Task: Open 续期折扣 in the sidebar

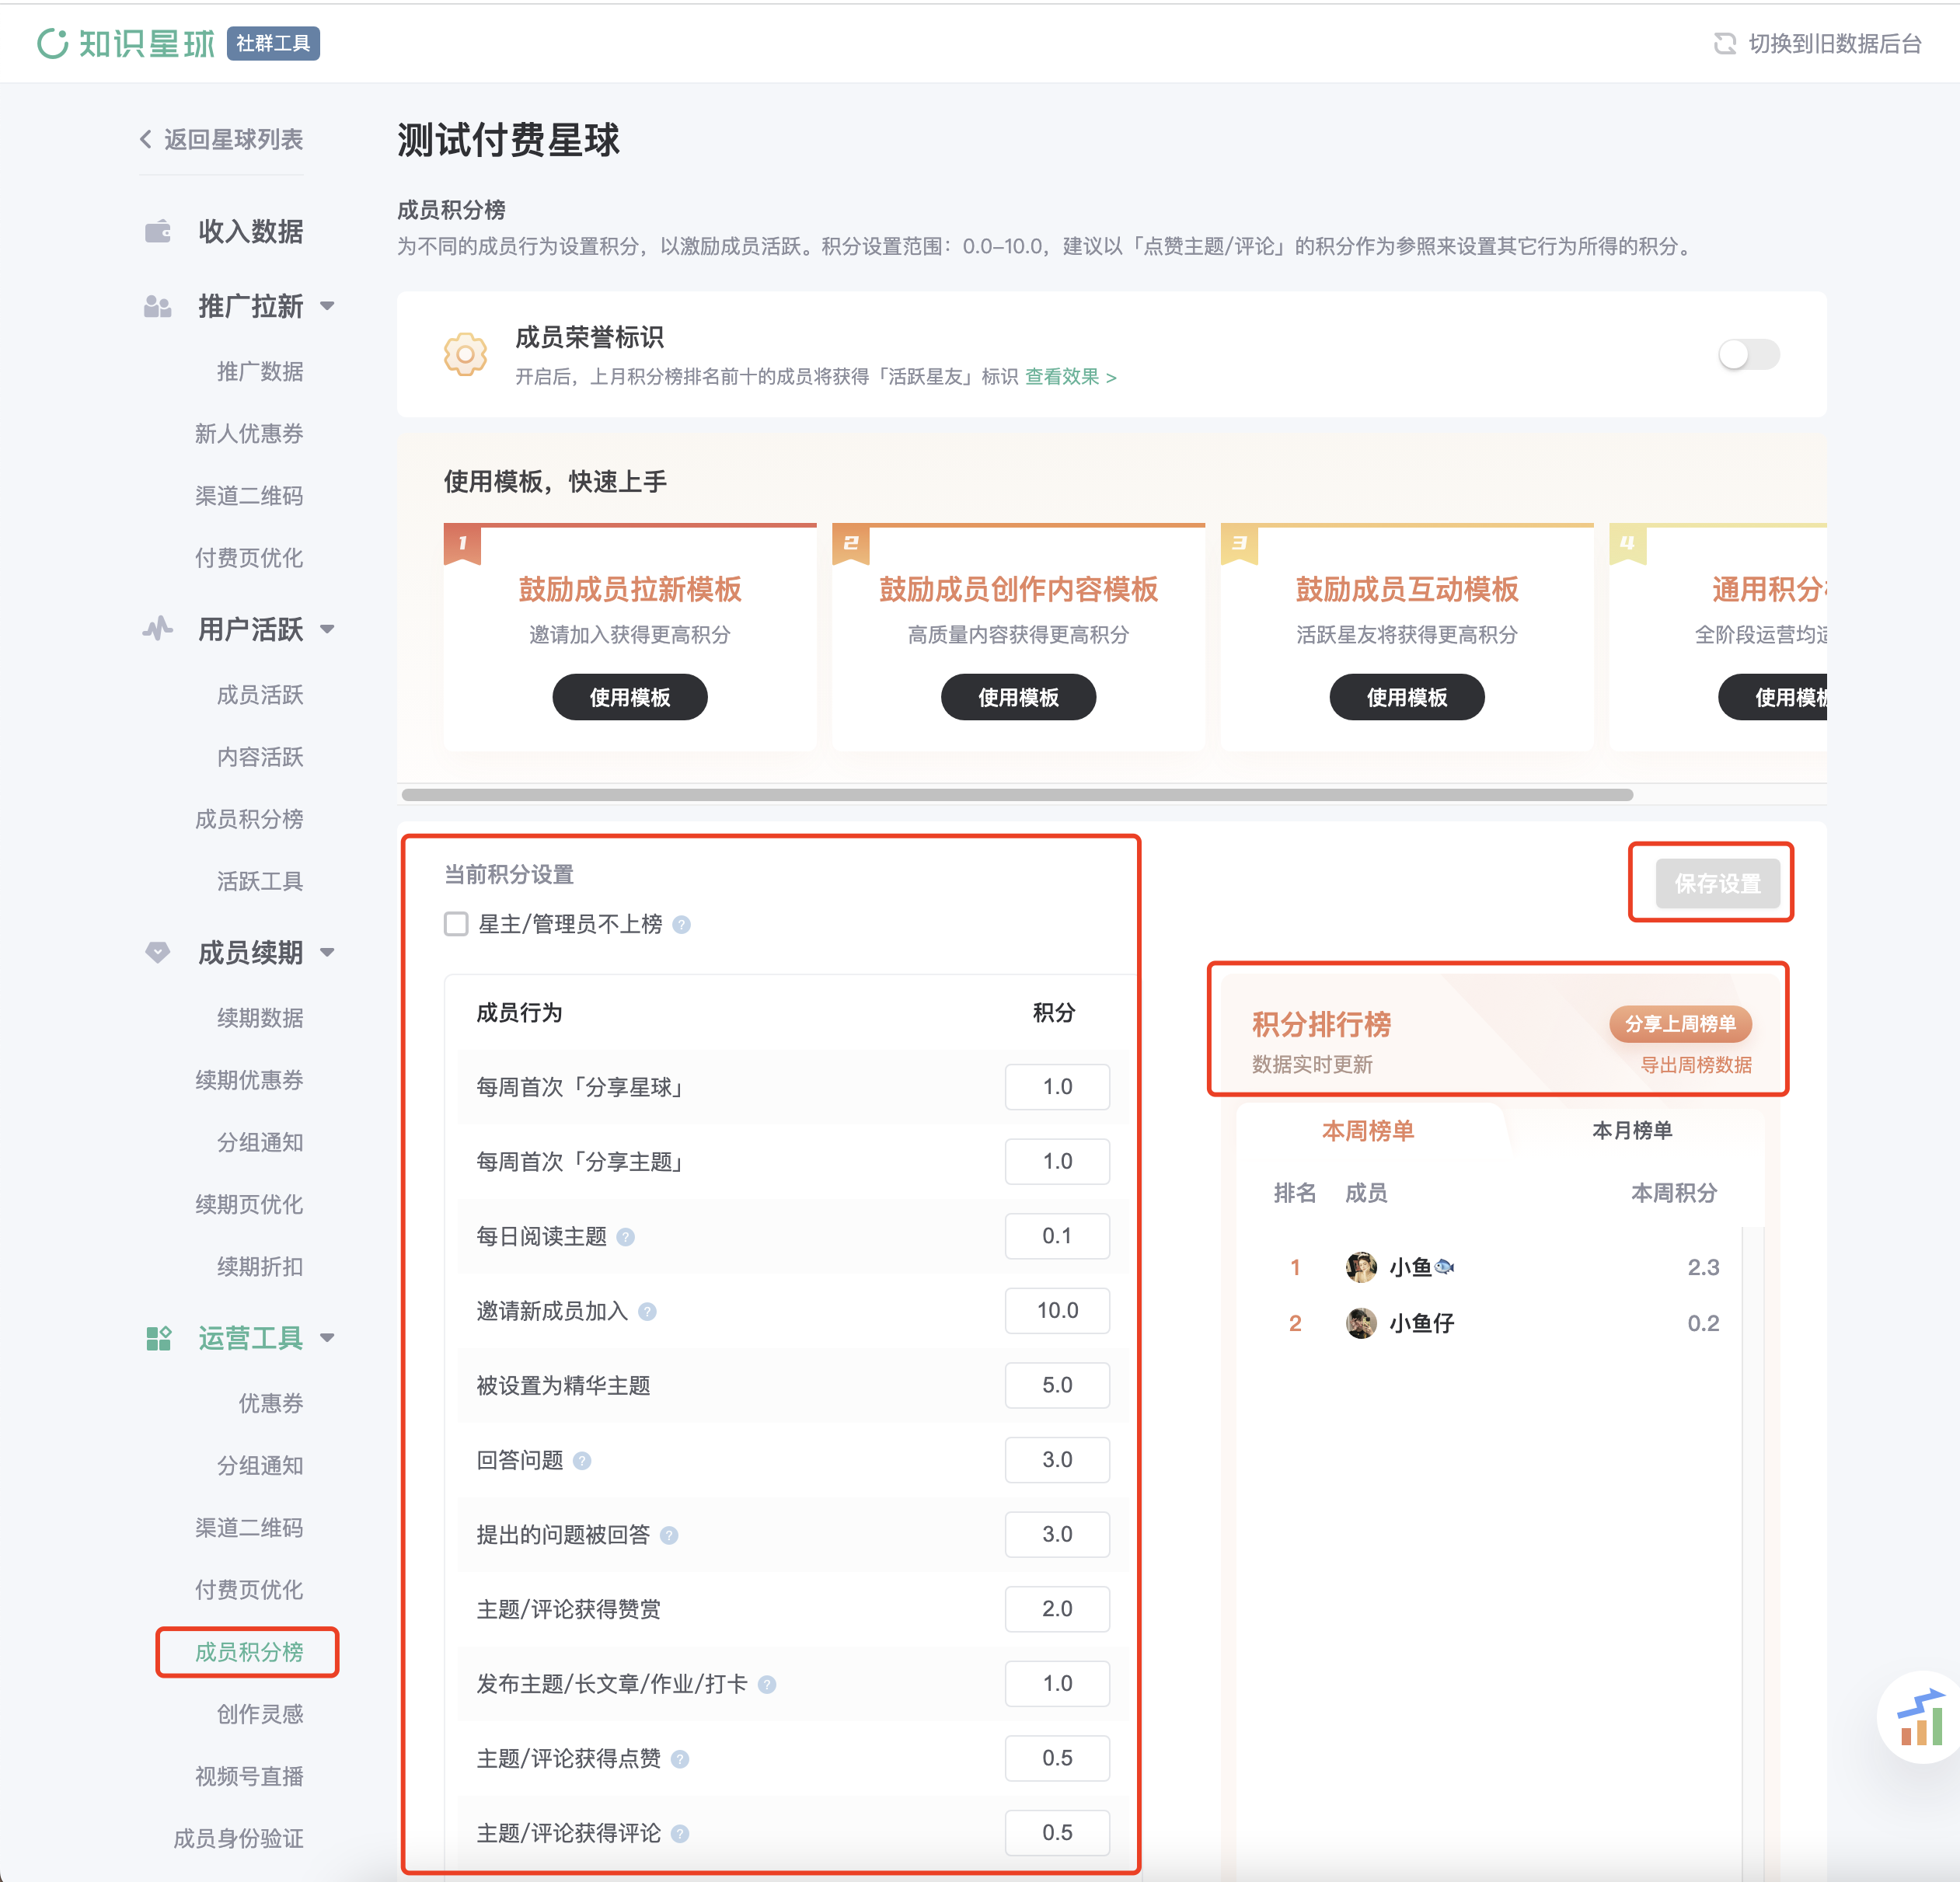Action: tap(260, 1266)
